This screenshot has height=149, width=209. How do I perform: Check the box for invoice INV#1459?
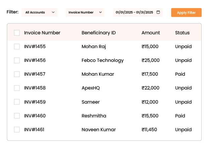pyautogui.click(x=17, y=102)
